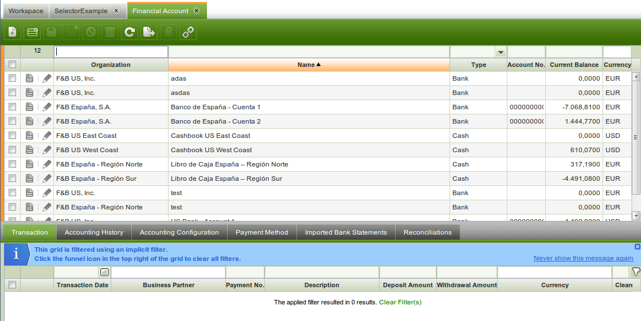Screen dimensions: 641x321
Task: Check Libro de Caja España – Región Sur checkbox
Action: coord(12,179)
